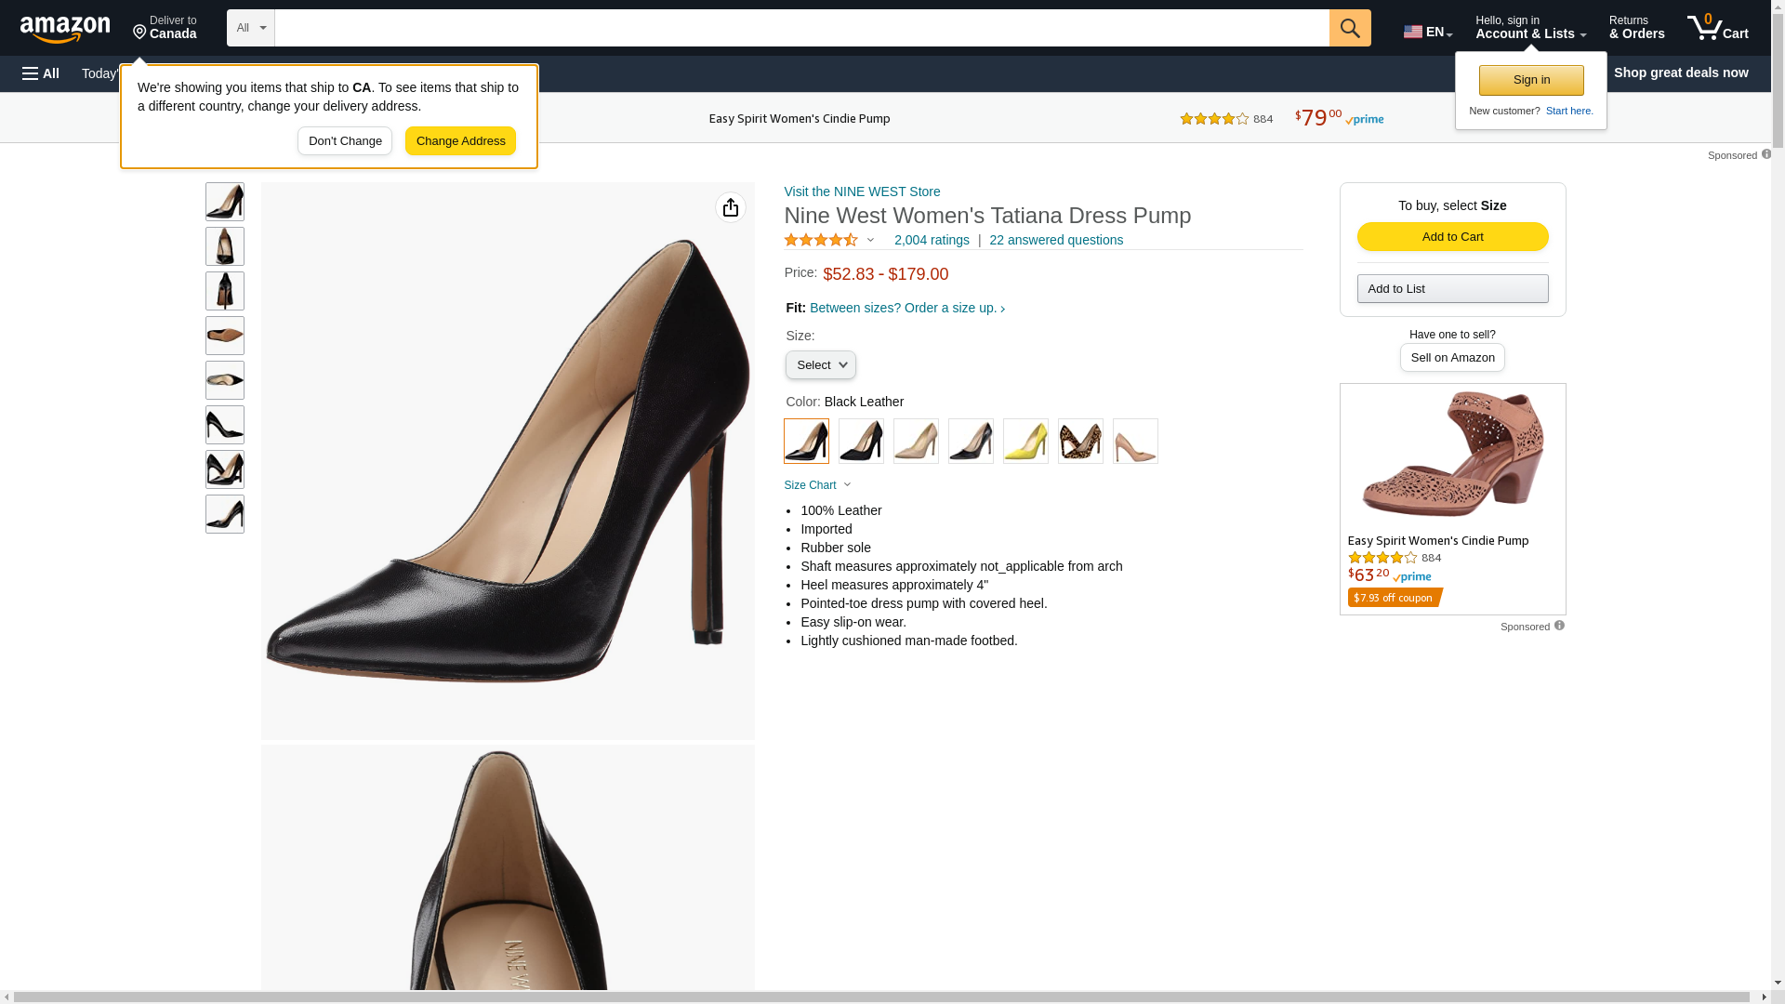Expand the Size Select dropdown
The width and height of the screenshot is (1785, 1004).
821,365
